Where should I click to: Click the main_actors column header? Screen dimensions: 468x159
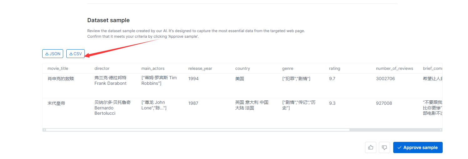(153, 68)
